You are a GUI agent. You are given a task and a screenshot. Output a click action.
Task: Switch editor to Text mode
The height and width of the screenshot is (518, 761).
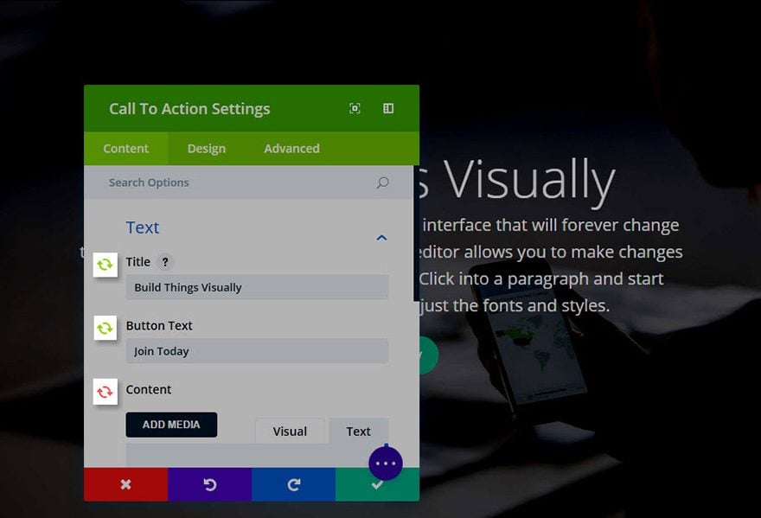[x=358, y=432]
